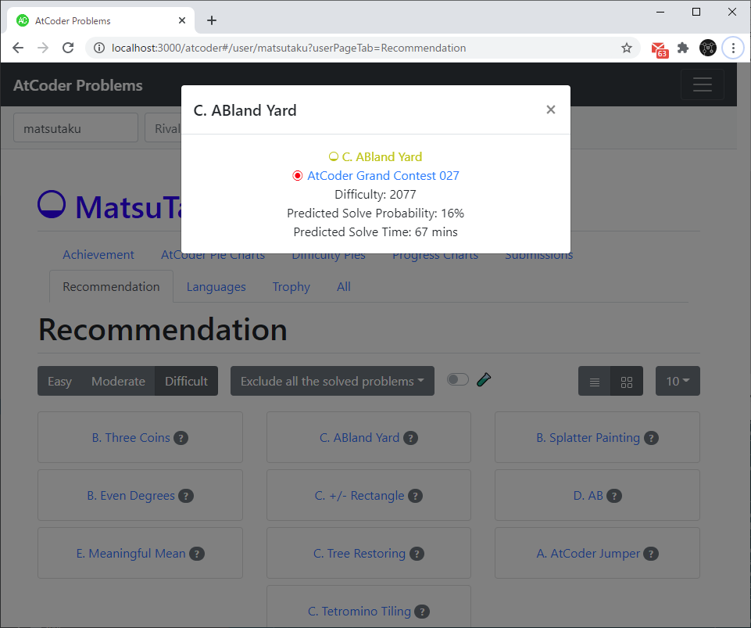
Task: Close the AtCoder Problems browser tab
Action: coord(182,20)
